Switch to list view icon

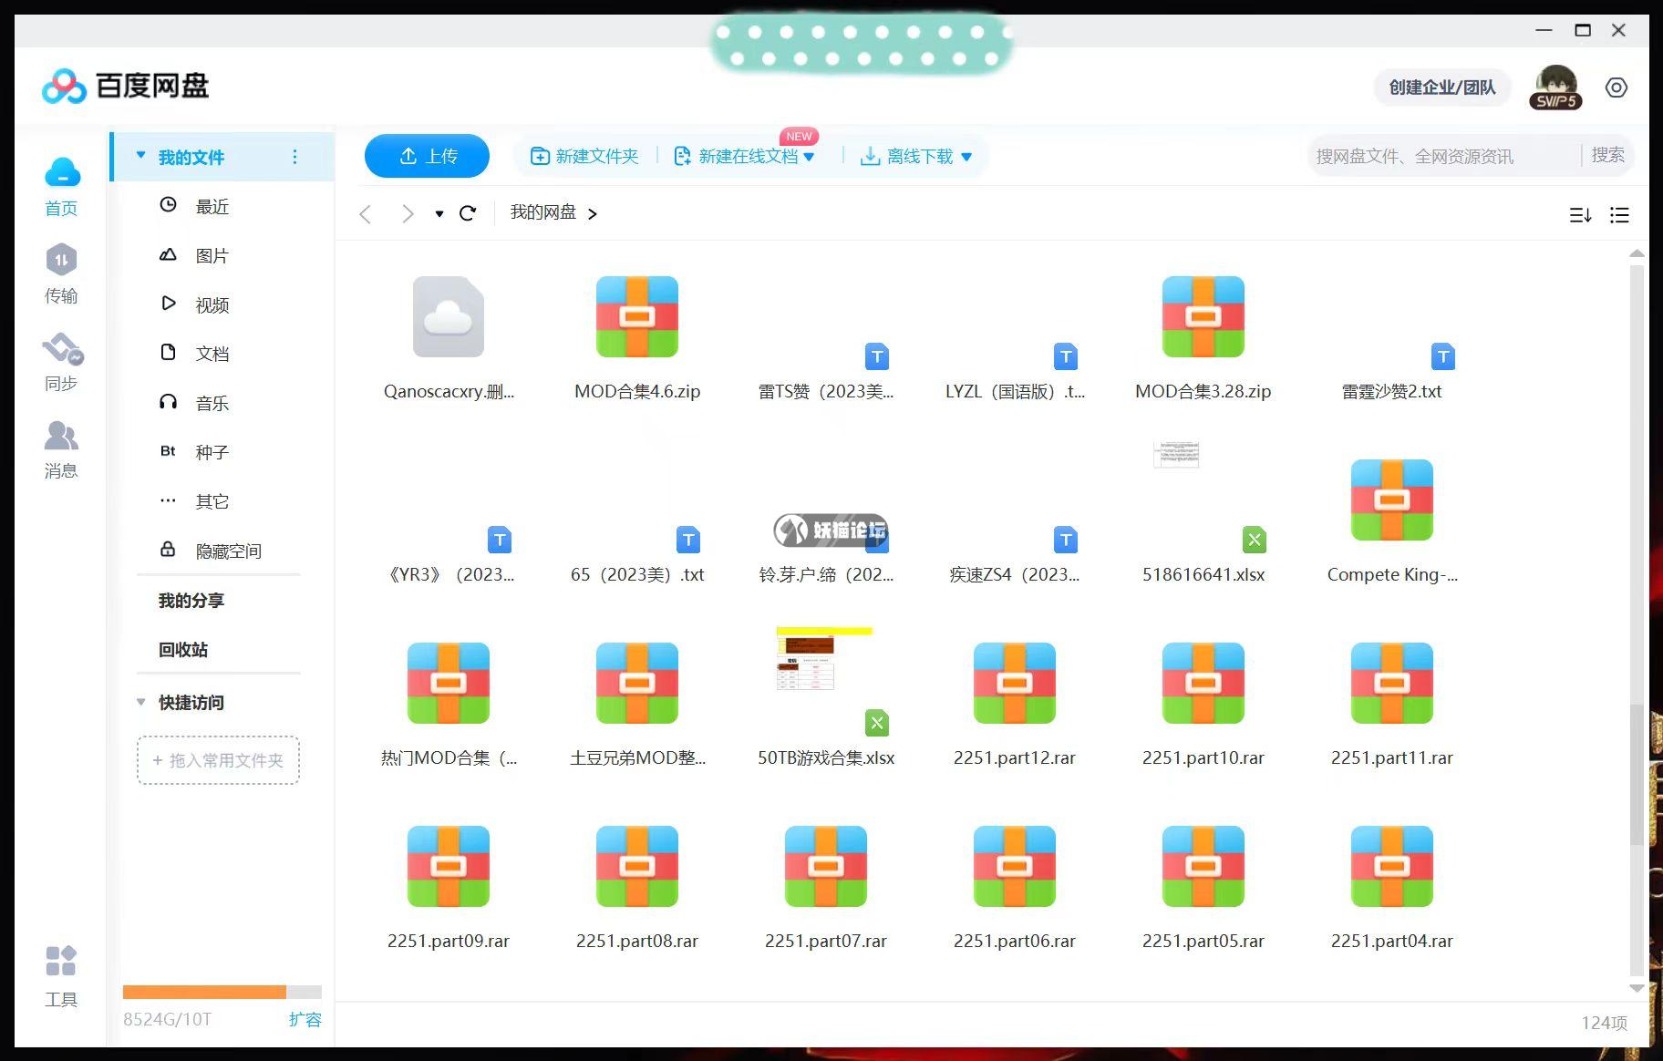(1619, 215)
